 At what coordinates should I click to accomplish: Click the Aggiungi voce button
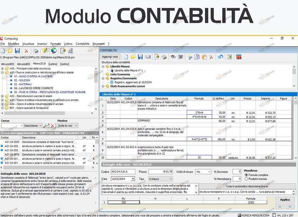point(110,57)
